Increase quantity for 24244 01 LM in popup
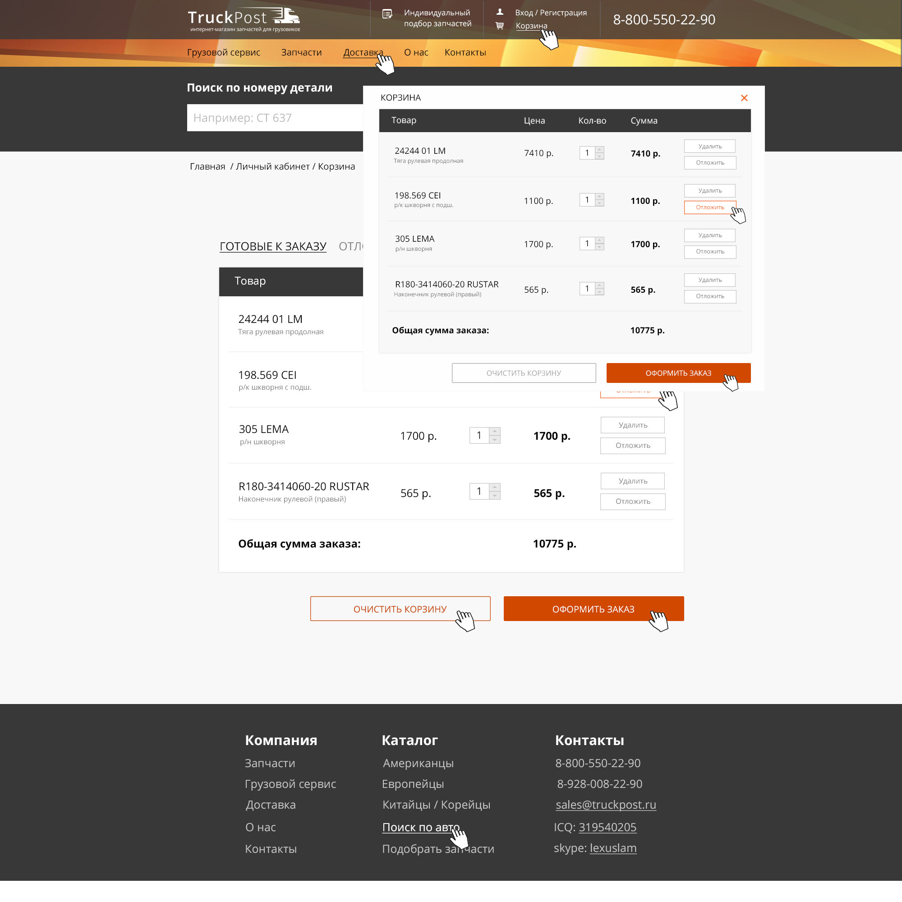Image resolution: width=902 pixels, height=902 pixels. point(599,150)
